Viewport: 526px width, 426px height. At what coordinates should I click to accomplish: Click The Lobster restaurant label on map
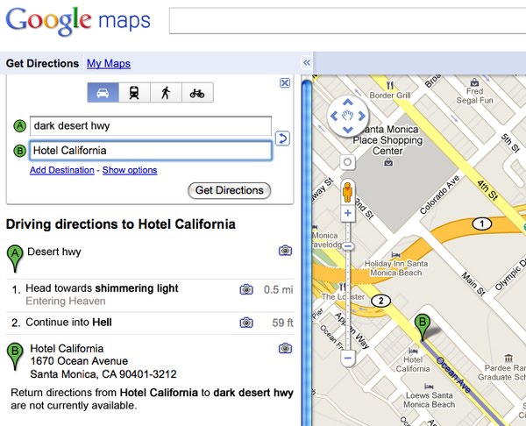click(x=343, y=297)
